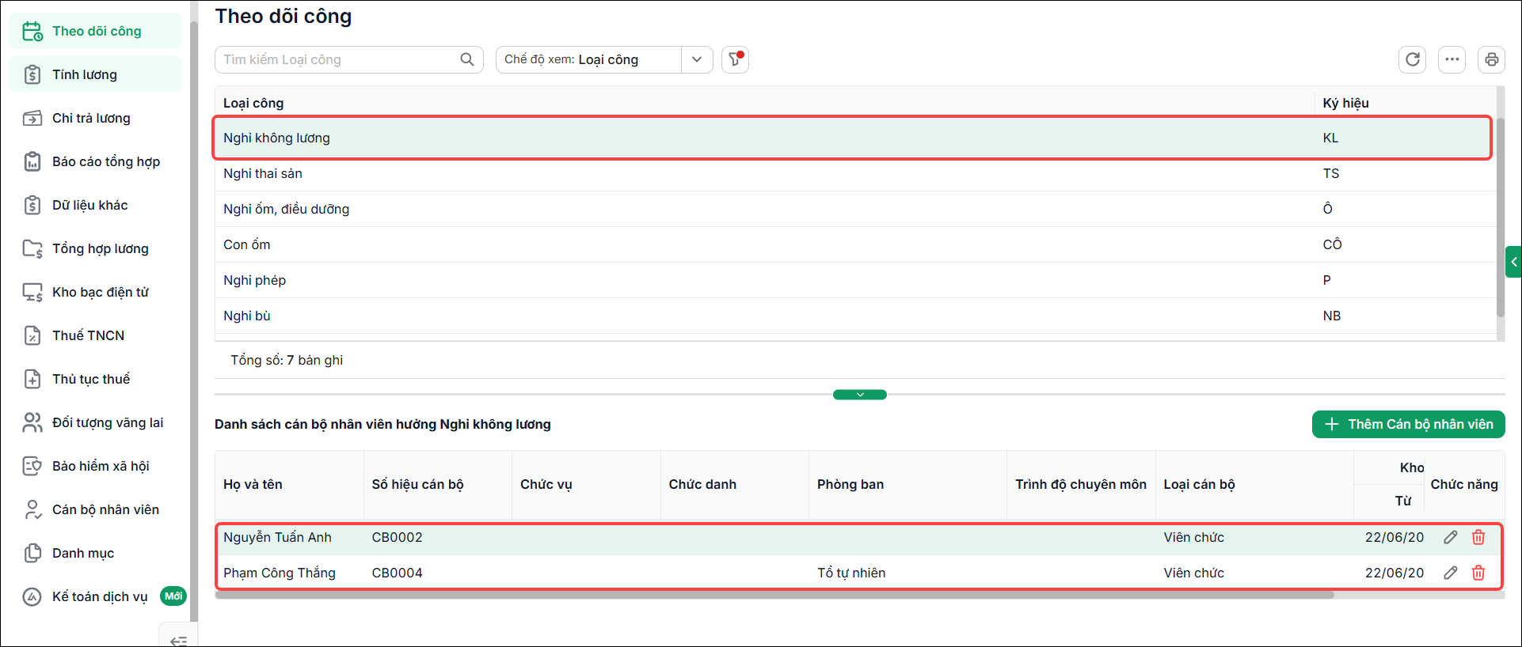Click the Thủ tục thuế icon

click(32, 379)
